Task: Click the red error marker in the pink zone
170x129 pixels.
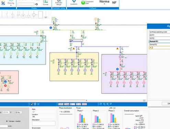Action: point(5,86)
